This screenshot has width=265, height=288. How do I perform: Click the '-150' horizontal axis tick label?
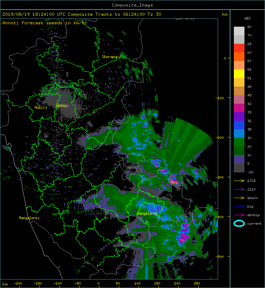pos(38,284)
